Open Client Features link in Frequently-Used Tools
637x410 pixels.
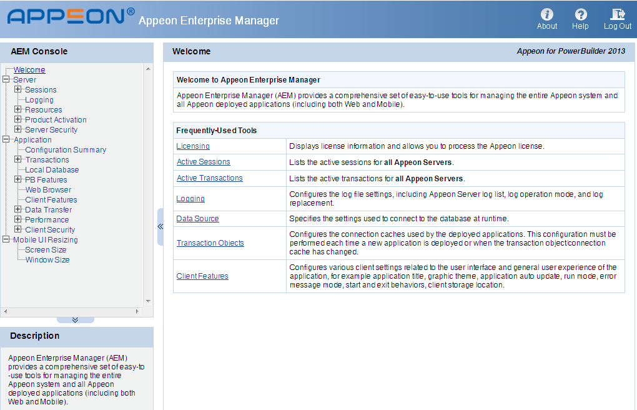coord(202,276)
